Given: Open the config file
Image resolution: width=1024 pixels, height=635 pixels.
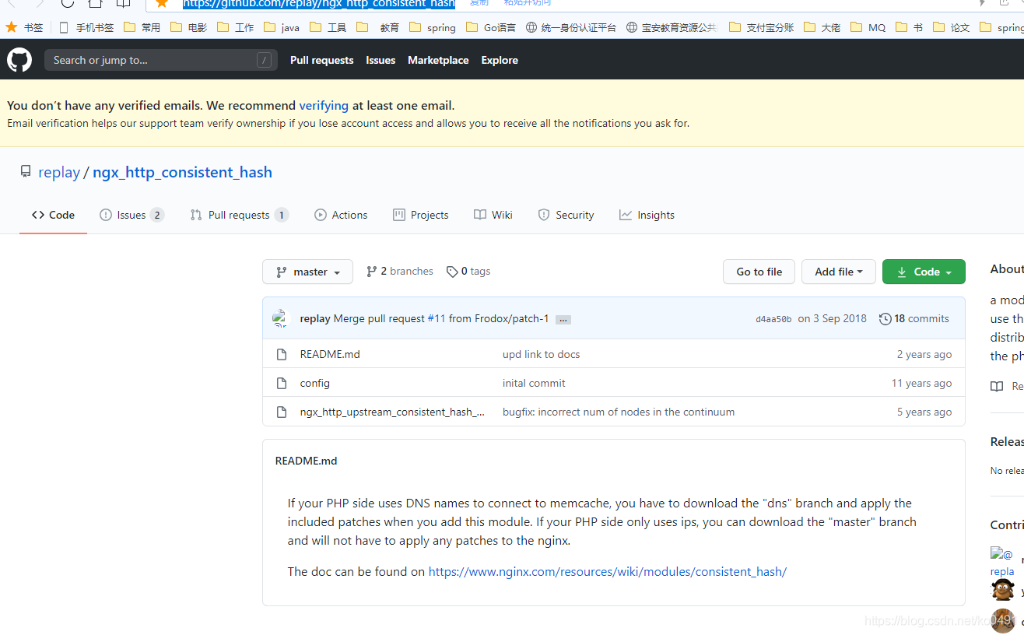Looking at the screenshot, I should click(x=315, y=383).
